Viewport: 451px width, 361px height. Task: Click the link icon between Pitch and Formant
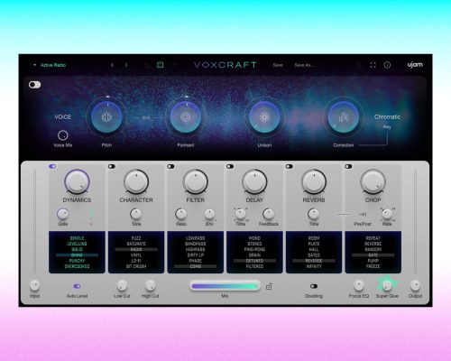(x=146, y=117)
